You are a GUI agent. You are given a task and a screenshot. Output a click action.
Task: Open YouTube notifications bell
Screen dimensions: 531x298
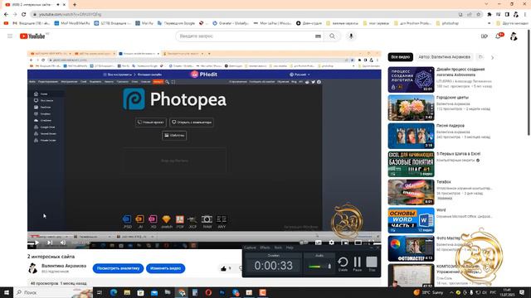[499, 36]
